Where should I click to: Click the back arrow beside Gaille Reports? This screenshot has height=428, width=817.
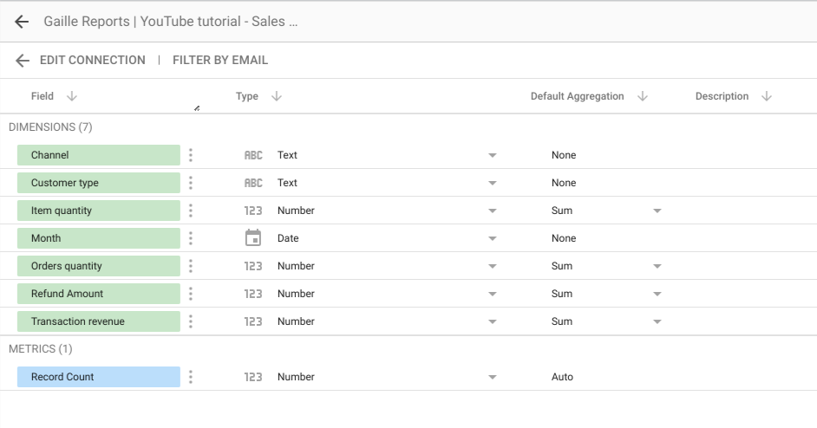[22, 22]
